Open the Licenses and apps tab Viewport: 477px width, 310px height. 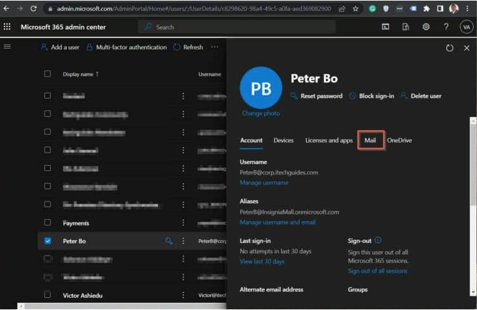point(329,140)
